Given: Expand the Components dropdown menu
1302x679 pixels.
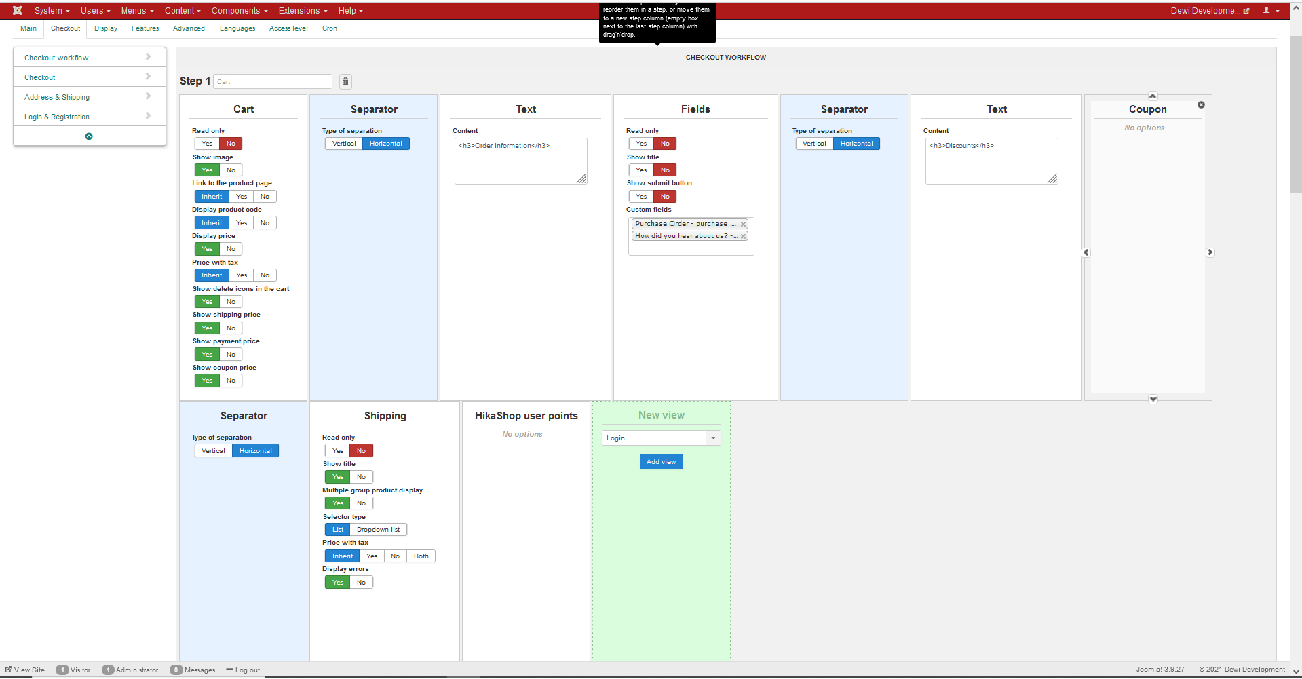Looking at the screenshot, I should (x=240, y=11).
